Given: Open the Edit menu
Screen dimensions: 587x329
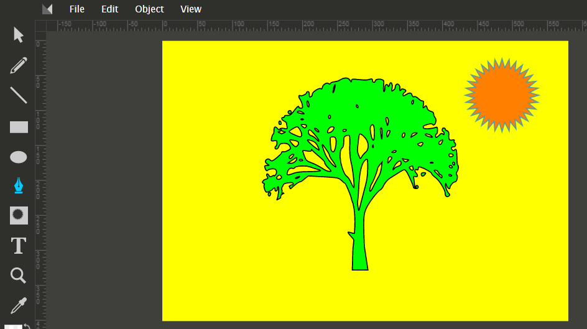Looking at the screenshot, I should point(109,9).
